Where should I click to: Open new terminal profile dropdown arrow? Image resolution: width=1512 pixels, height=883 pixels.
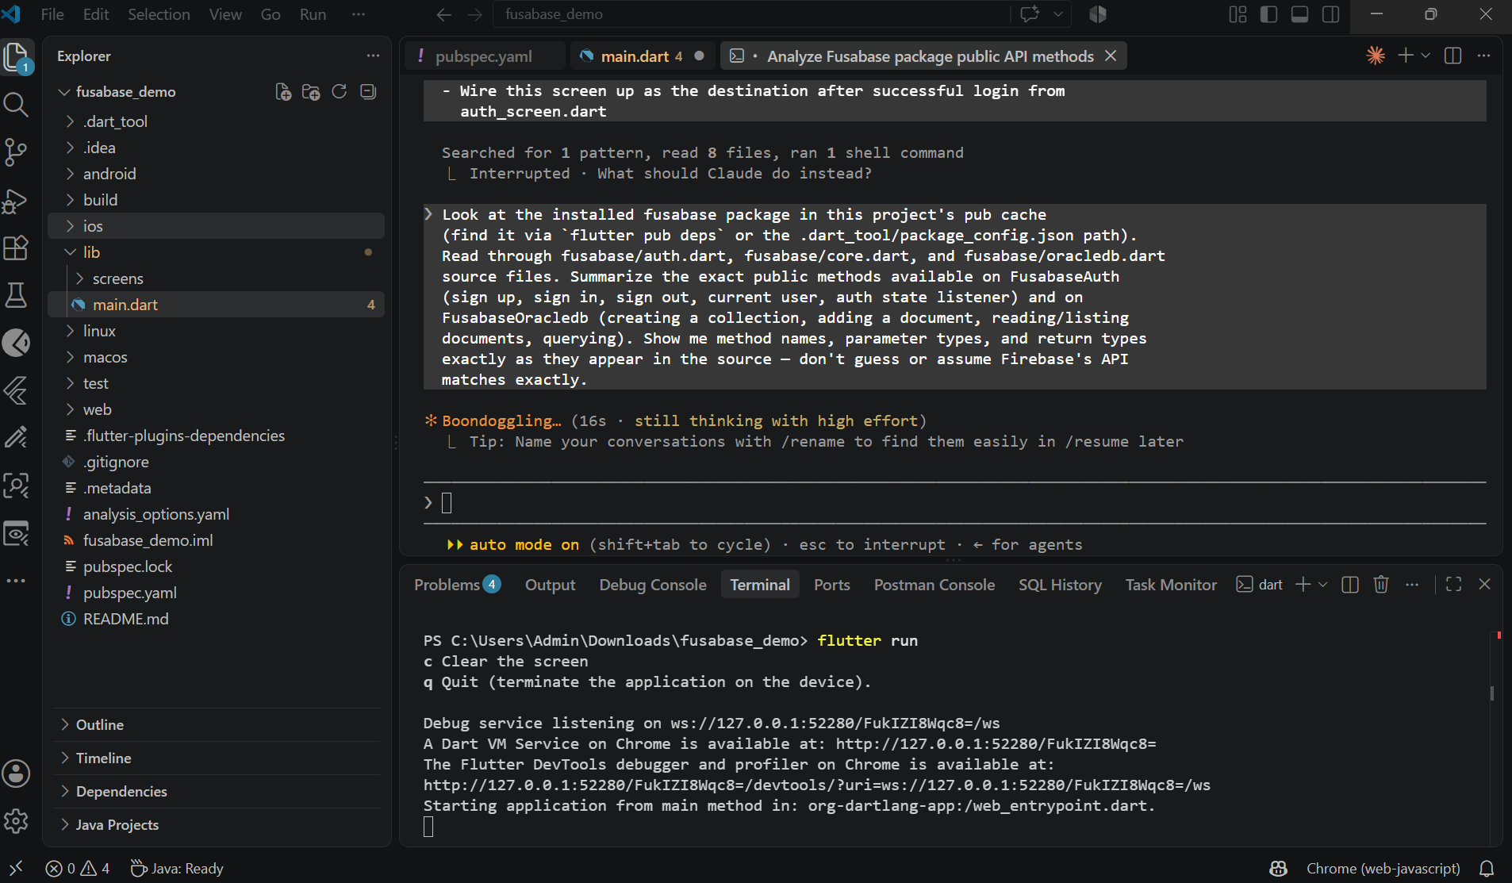point(1322,585)
